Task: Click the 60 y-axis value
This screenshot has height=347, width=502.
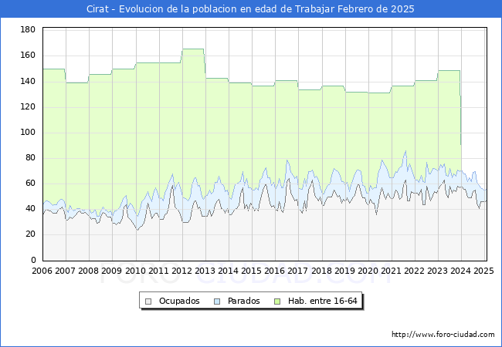Action: [30, 184]
